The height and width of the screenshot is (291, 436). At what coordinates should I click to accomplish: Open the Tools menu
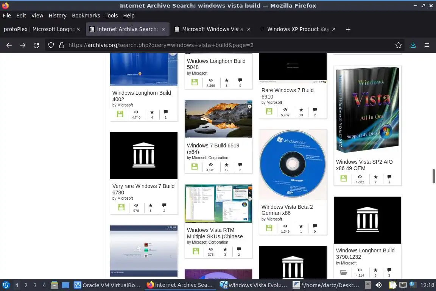point(112,16)
